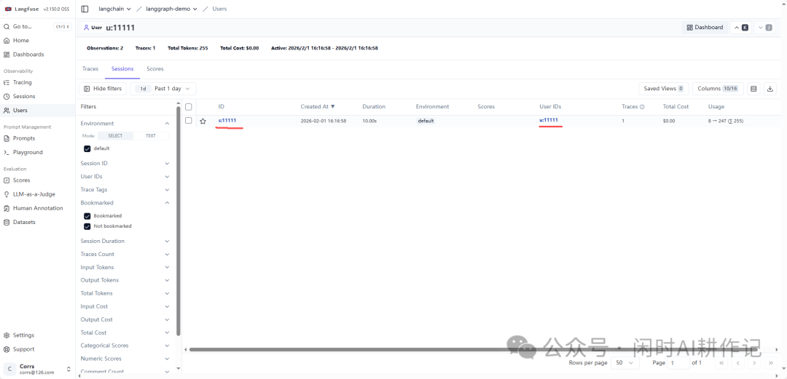787x379 pixels.
Task: Open LLM-as-a-Judge page
Action: (34, 194)
